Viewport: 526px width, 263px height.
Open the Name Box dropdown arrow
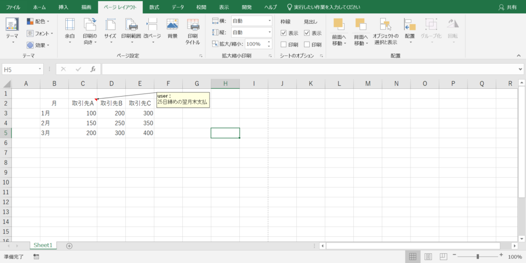click(x=41, y=69)
